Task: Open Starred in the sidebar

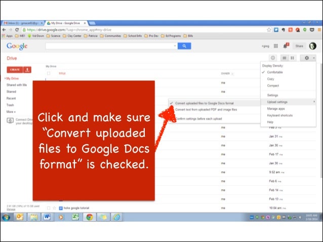Action: (x=11, y=92)
